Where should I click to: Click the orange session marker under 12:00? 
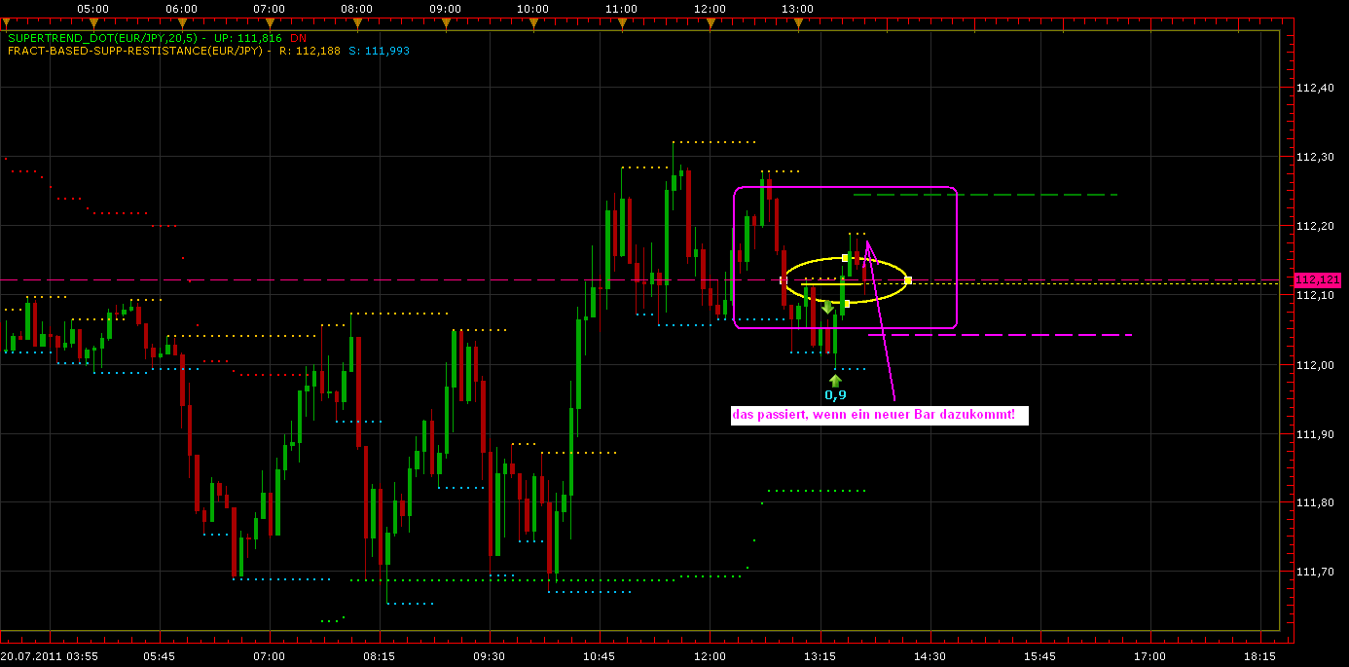[710, 22]
